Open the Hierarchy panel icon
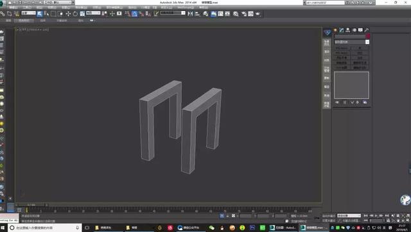The width and height of the screenshot is (411, 232). 348,30
